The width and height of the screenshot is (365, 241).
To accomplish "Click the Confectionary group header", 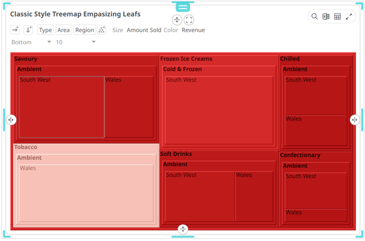I will point(300,155).
